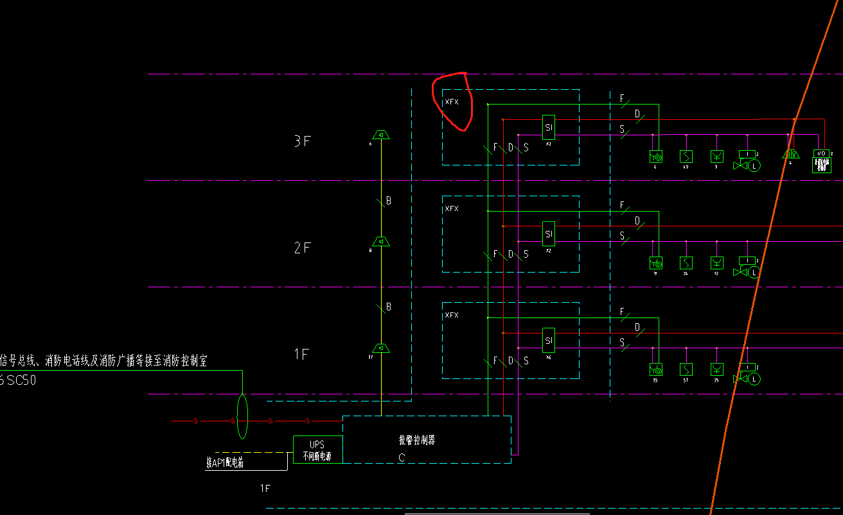Click the SI module box on 2F
This screenshot has width=843, height=515.
click(x=548, y=233)
